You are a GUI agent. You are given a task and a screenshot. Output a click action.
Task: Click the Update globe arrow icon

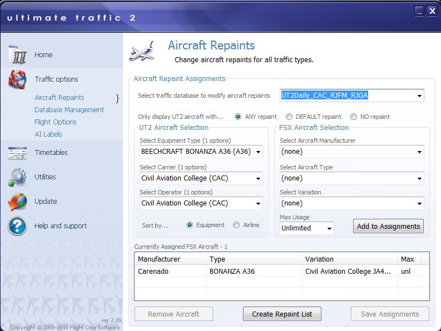pos(17,202)
